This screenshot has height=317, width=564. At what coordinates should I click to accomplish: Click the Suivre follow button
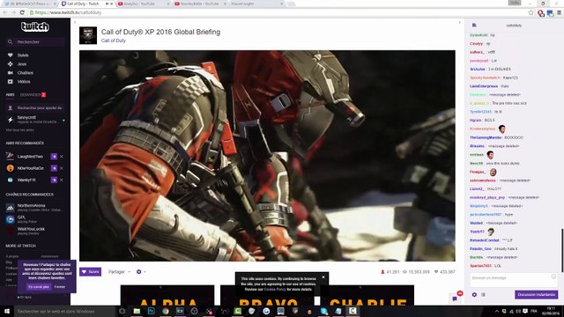click(x=90, y=272)
